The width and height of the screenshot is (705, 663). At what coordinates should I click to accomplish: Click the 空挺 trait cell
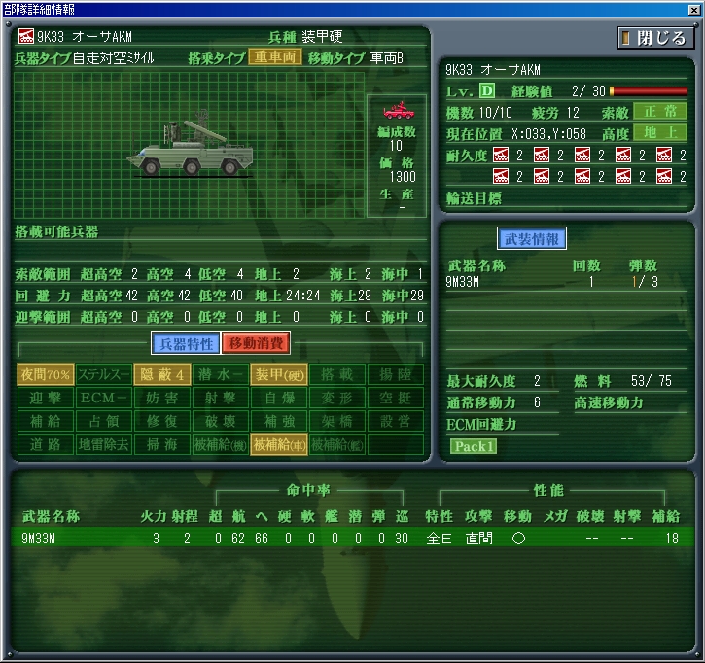point(396,398)
